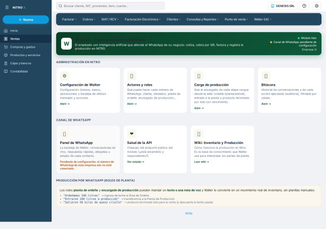Open Contabilidad section
Viewport: 326px width, 229px height.
26,71
